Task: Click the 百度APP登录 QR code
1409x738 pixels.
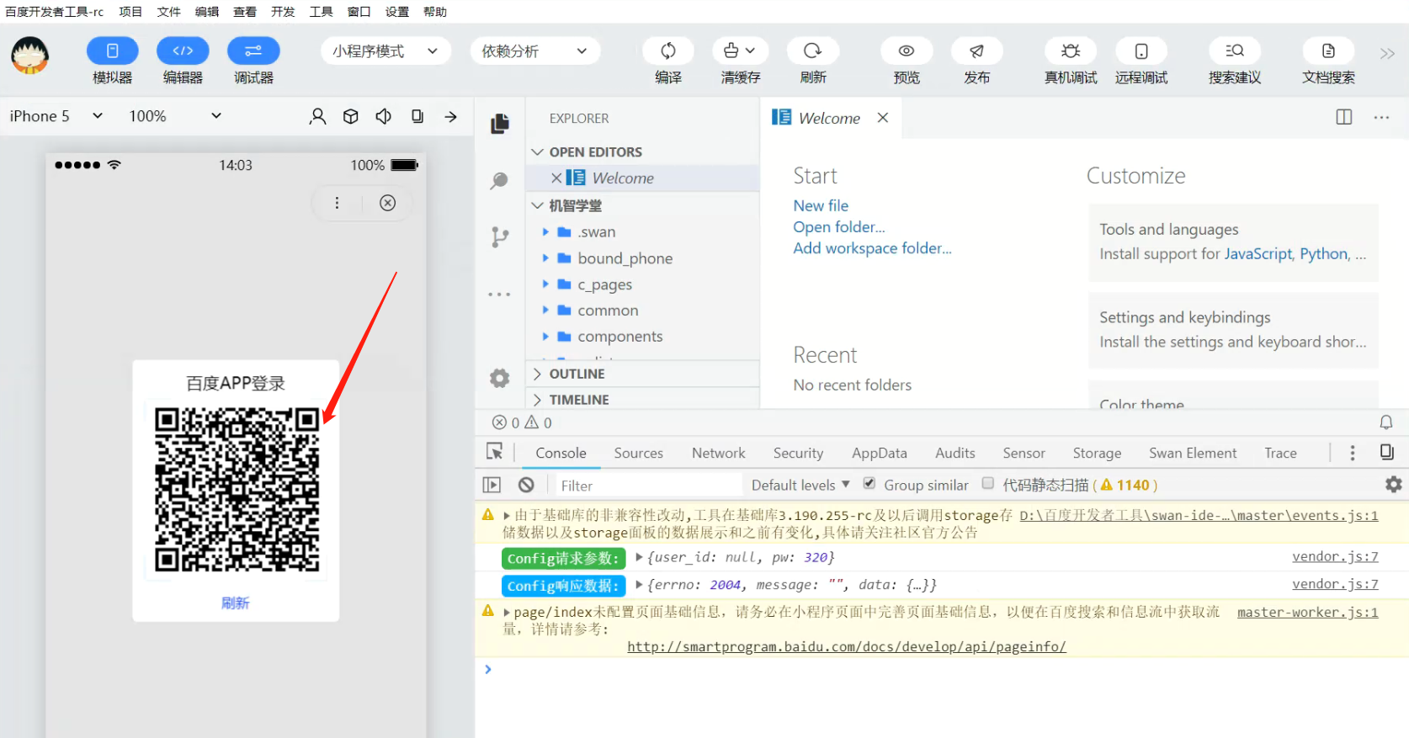Action: point(237,490)
